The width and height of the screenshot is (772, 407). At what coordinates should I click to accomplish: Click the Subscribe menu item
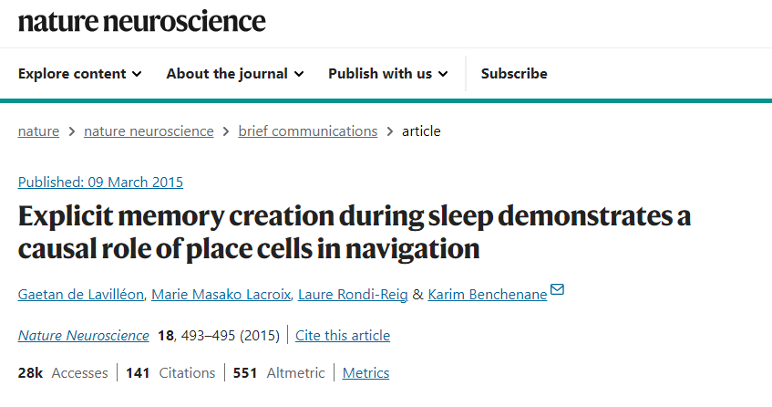coord(514,74)
